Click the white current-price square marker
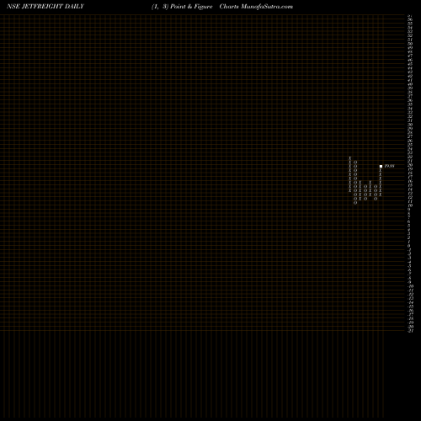421x421 pixels. point(381,167)
